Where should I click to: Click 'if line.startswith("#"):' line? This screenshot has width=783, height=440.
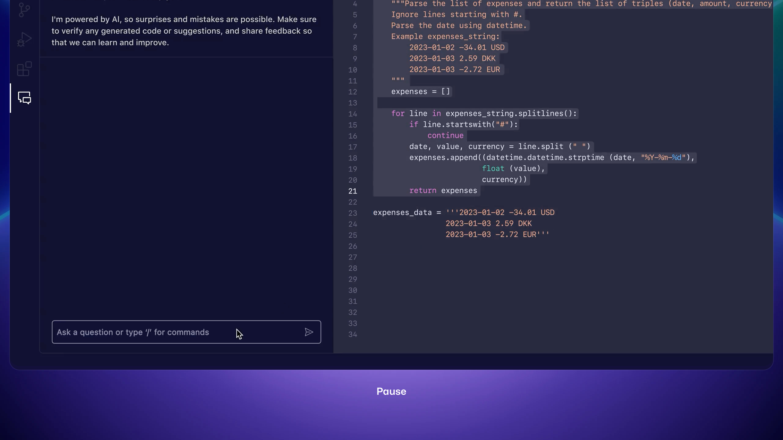[463, 125]
